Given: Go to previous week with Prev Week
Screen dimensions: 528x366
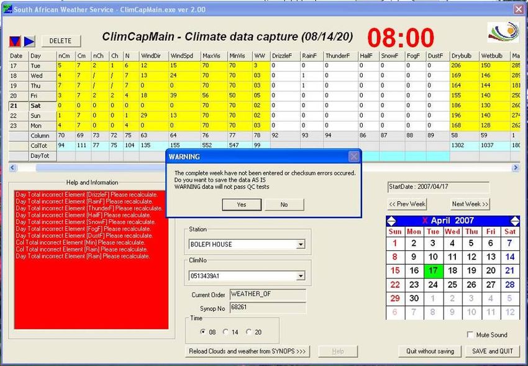Looking at the screenshot, I should 407,204.
